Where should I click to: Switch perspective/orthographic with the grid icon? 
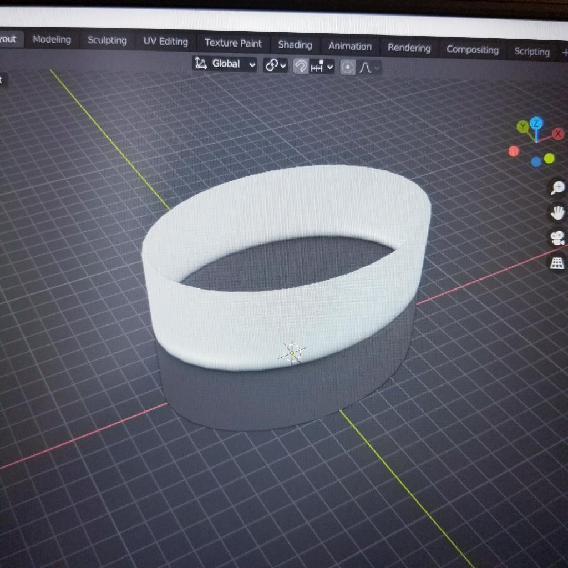pyautogui.click(x=557, y=263)
